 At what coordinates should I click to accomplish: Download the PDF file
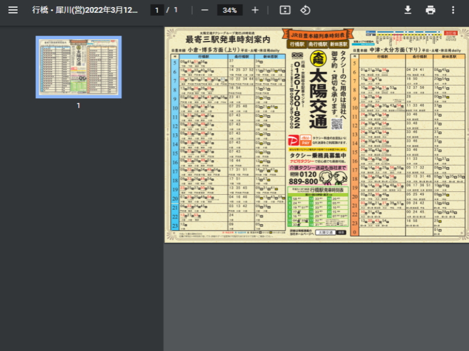[407, 10]
